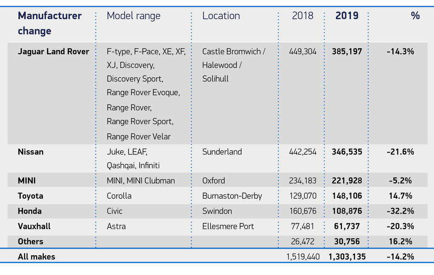This screenshot has width=434, height=275.
Task: Click the Jaguar Land Rover row label
Action: click(54, 51)
